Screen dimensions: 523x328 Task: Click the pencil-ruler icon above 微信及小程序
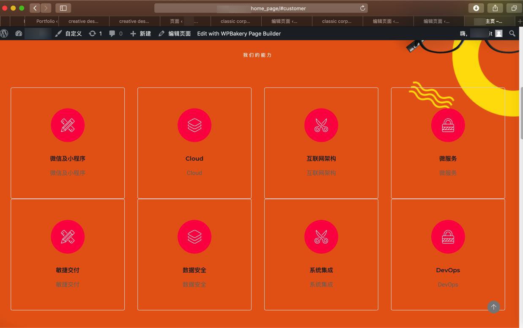click(68, 125)
